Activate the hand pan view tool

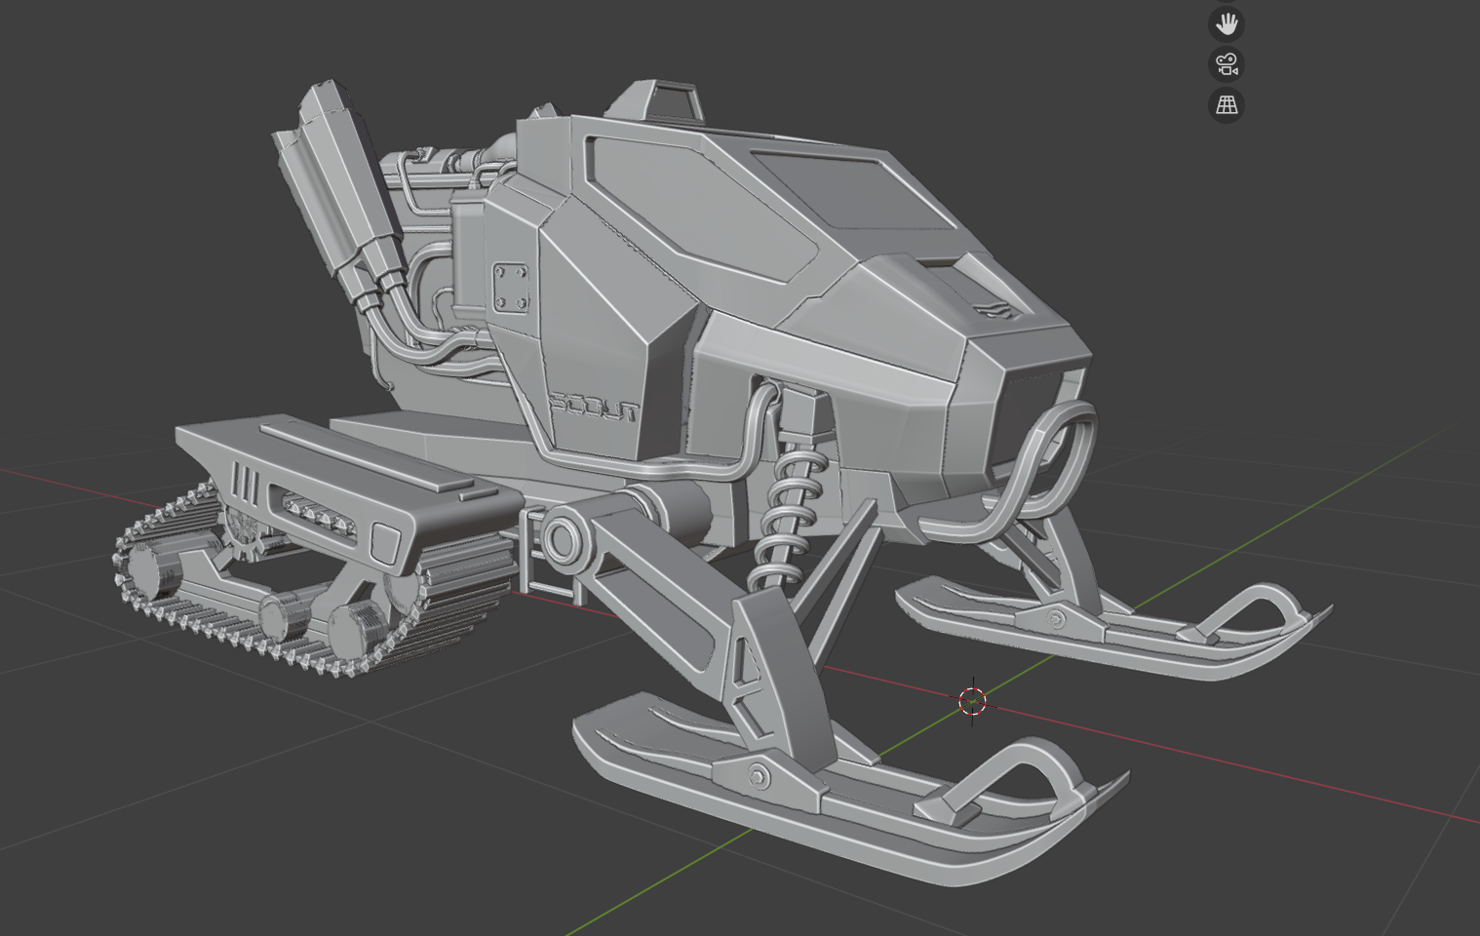(1227, 23)
